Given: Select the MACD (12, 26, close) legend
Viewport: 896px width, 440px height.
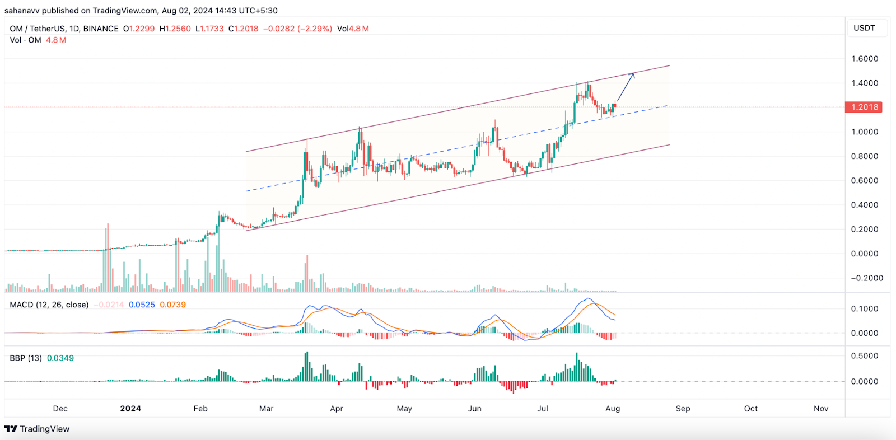Looking at the screenshot, I should click(49, 305).
